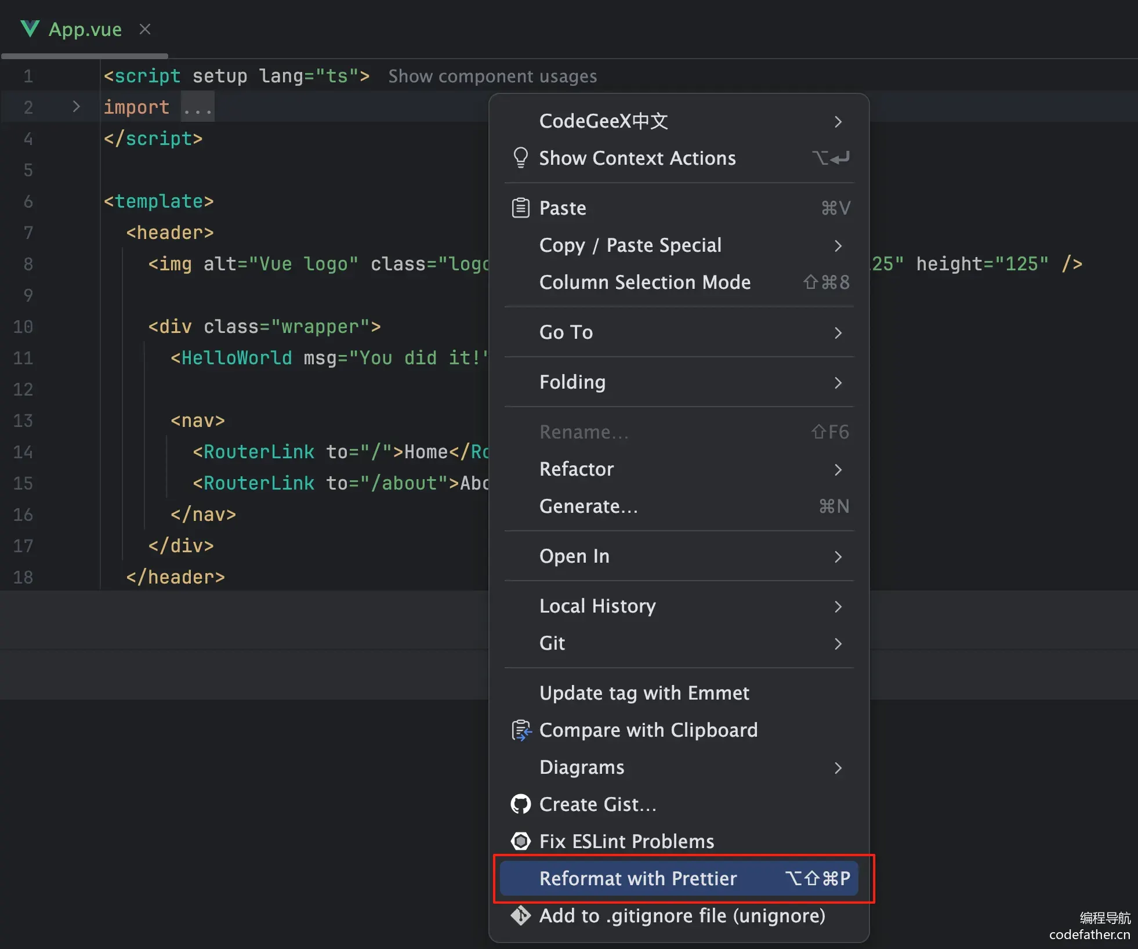1138x949 pixels.
Task: Click the lang="ts" attribute on line 1
Action: (x=309, y=76)
